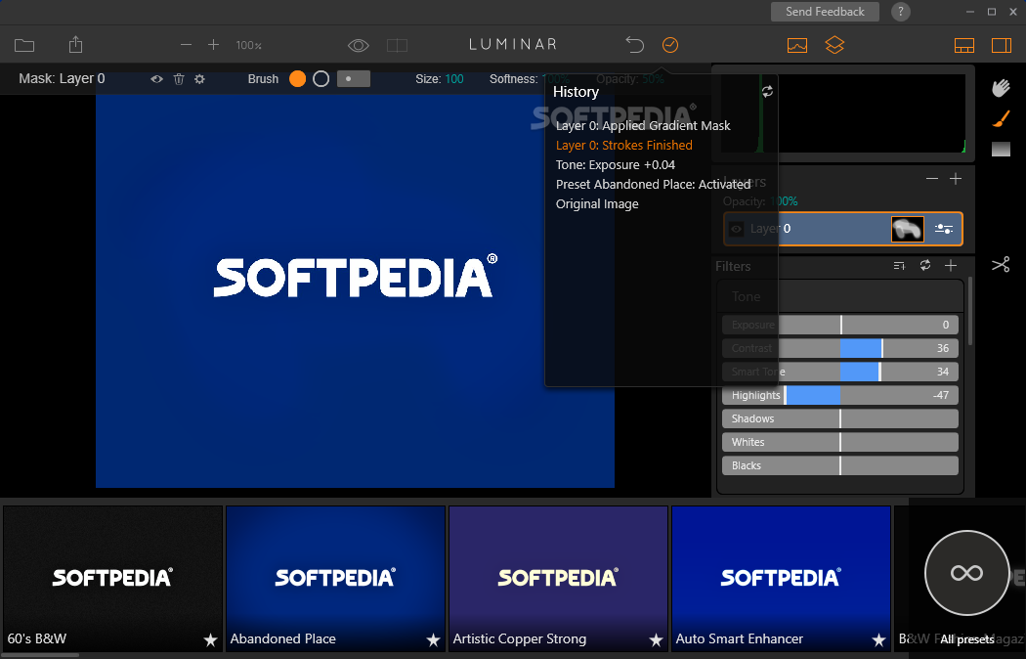Toggle the quick preview eye icon
1026x659 pixels.
[x=358, y=45]
